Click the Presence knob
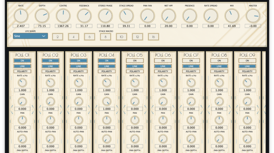Screen dimensions: 274x153 click(190, 16)
